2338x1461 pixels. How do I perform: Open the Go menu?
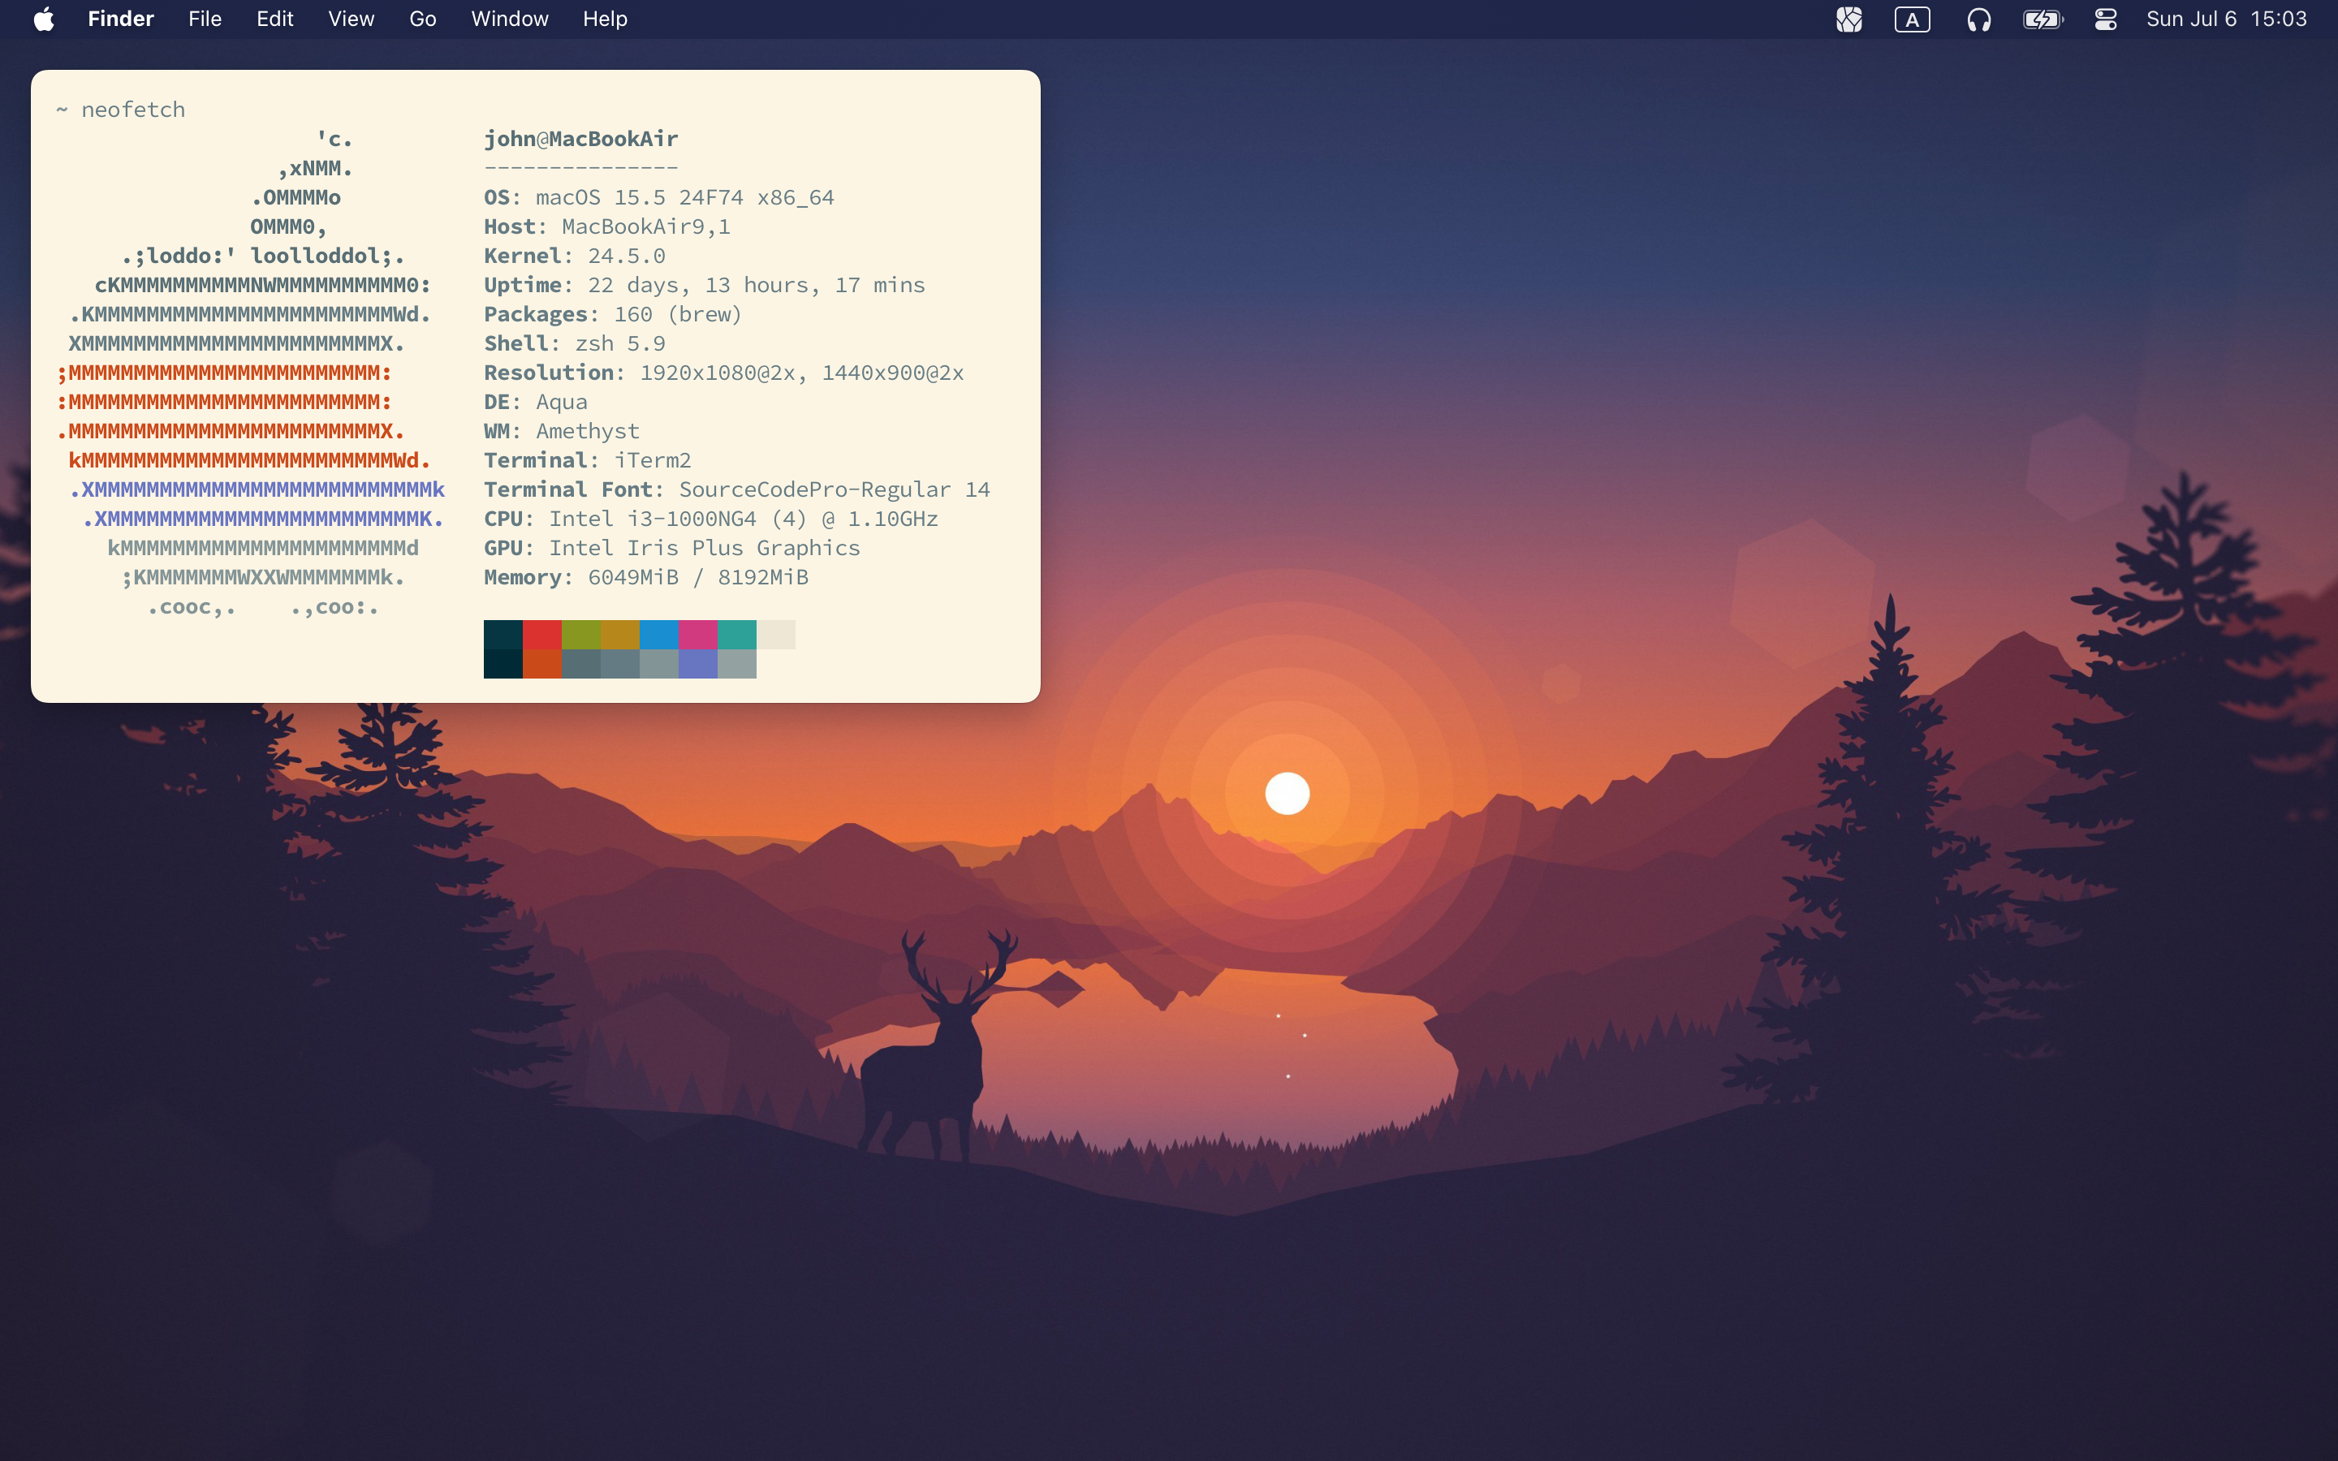coord(422,19)
